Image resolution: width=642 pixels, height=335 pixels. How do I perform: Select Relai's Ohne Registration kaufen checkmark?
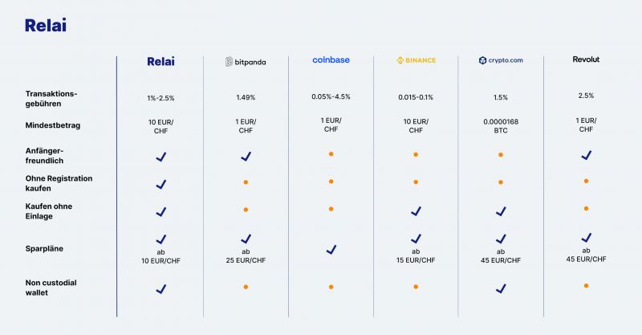coord(161,185)
